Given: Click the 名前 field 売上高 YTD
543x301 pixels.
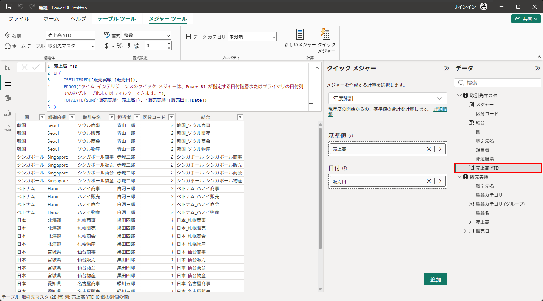Looking at the screenshot, I should [71, 35].
